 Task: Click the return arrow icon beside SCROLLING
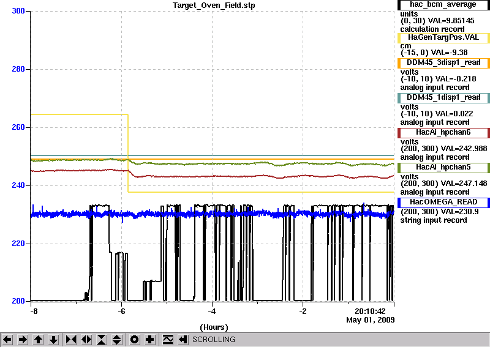tap(183, 340)
